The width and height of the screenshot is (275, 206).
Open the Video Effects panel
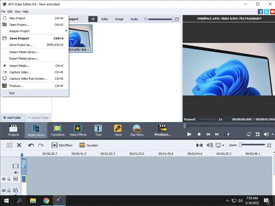pos(78,130)
